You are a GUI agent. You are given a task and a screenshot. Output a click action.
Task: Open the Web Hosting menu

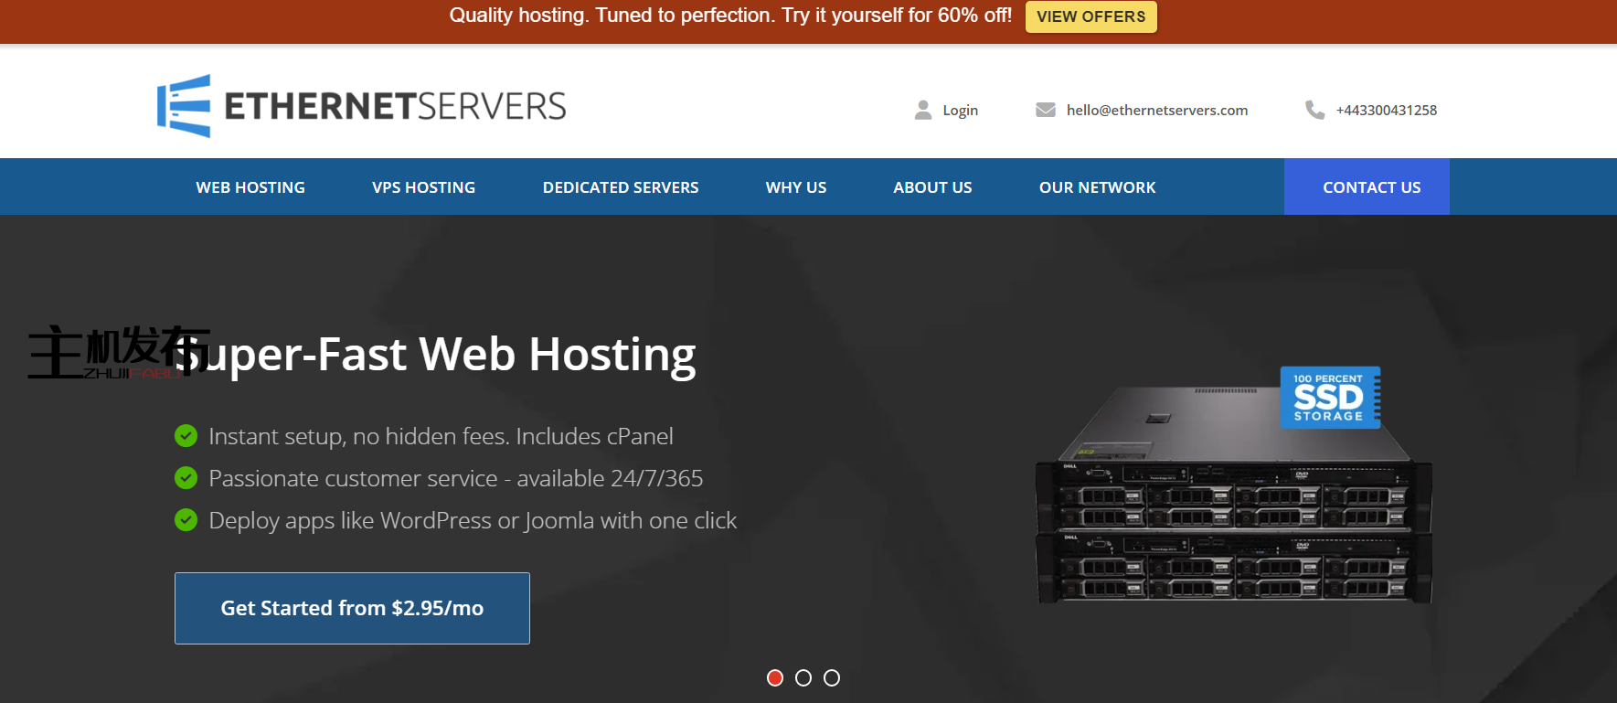pyautogui.click(x=250, y=187)
